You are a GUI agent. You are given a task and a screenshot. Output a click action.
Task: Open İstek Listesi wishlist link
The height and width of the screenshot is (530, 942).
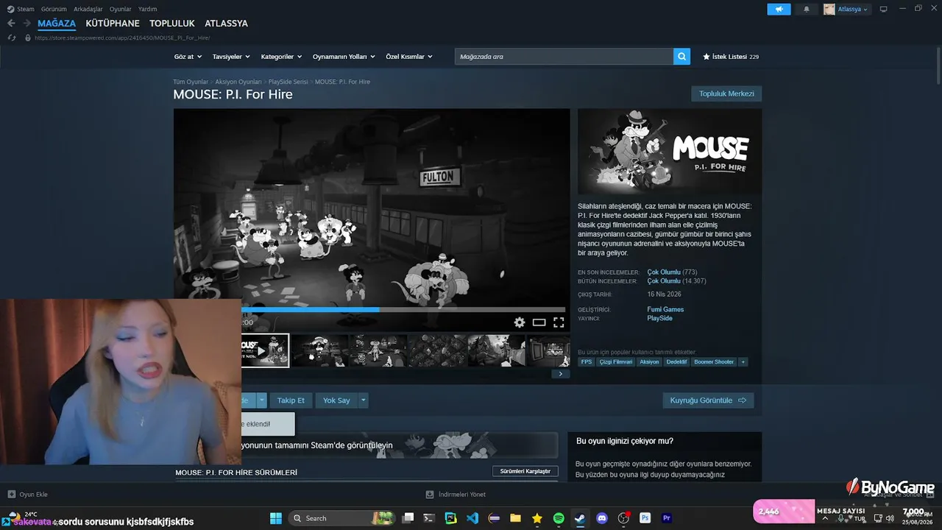pos(730,57)
